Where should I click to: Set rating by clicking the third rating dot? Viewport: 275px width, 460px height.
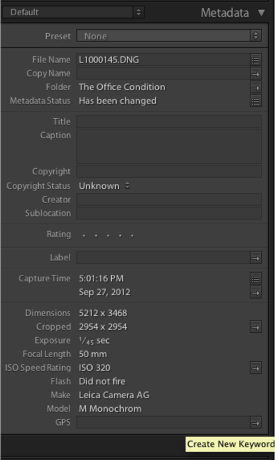[108, 235]
